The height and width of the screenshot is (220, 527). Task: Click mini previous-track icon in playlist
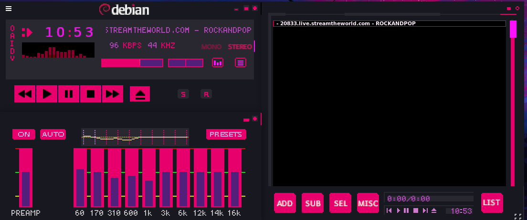(x=389, y=210)
